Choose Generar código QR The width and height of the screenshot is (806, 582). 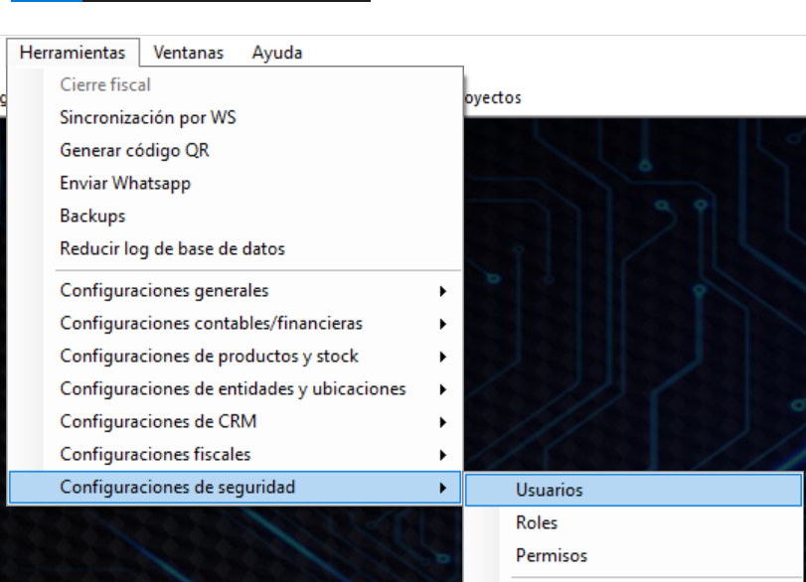(x=134, y=151)
